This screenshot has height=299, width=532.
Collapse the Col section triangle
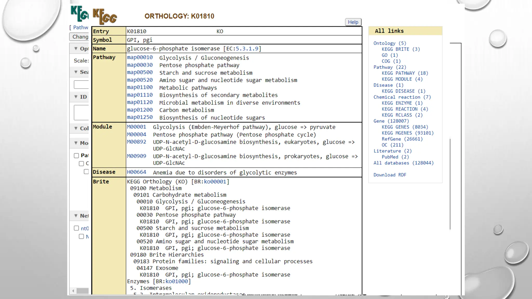[x=76, y=128]
